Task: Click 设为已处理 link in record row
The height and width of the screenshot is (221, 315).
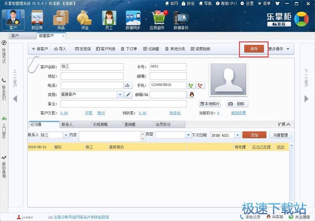Action: (x=261, y=147)
